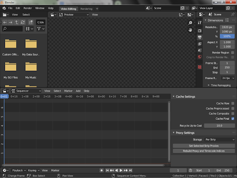
Task: Open the file display mode dropdown
Action: coord(29,29)
